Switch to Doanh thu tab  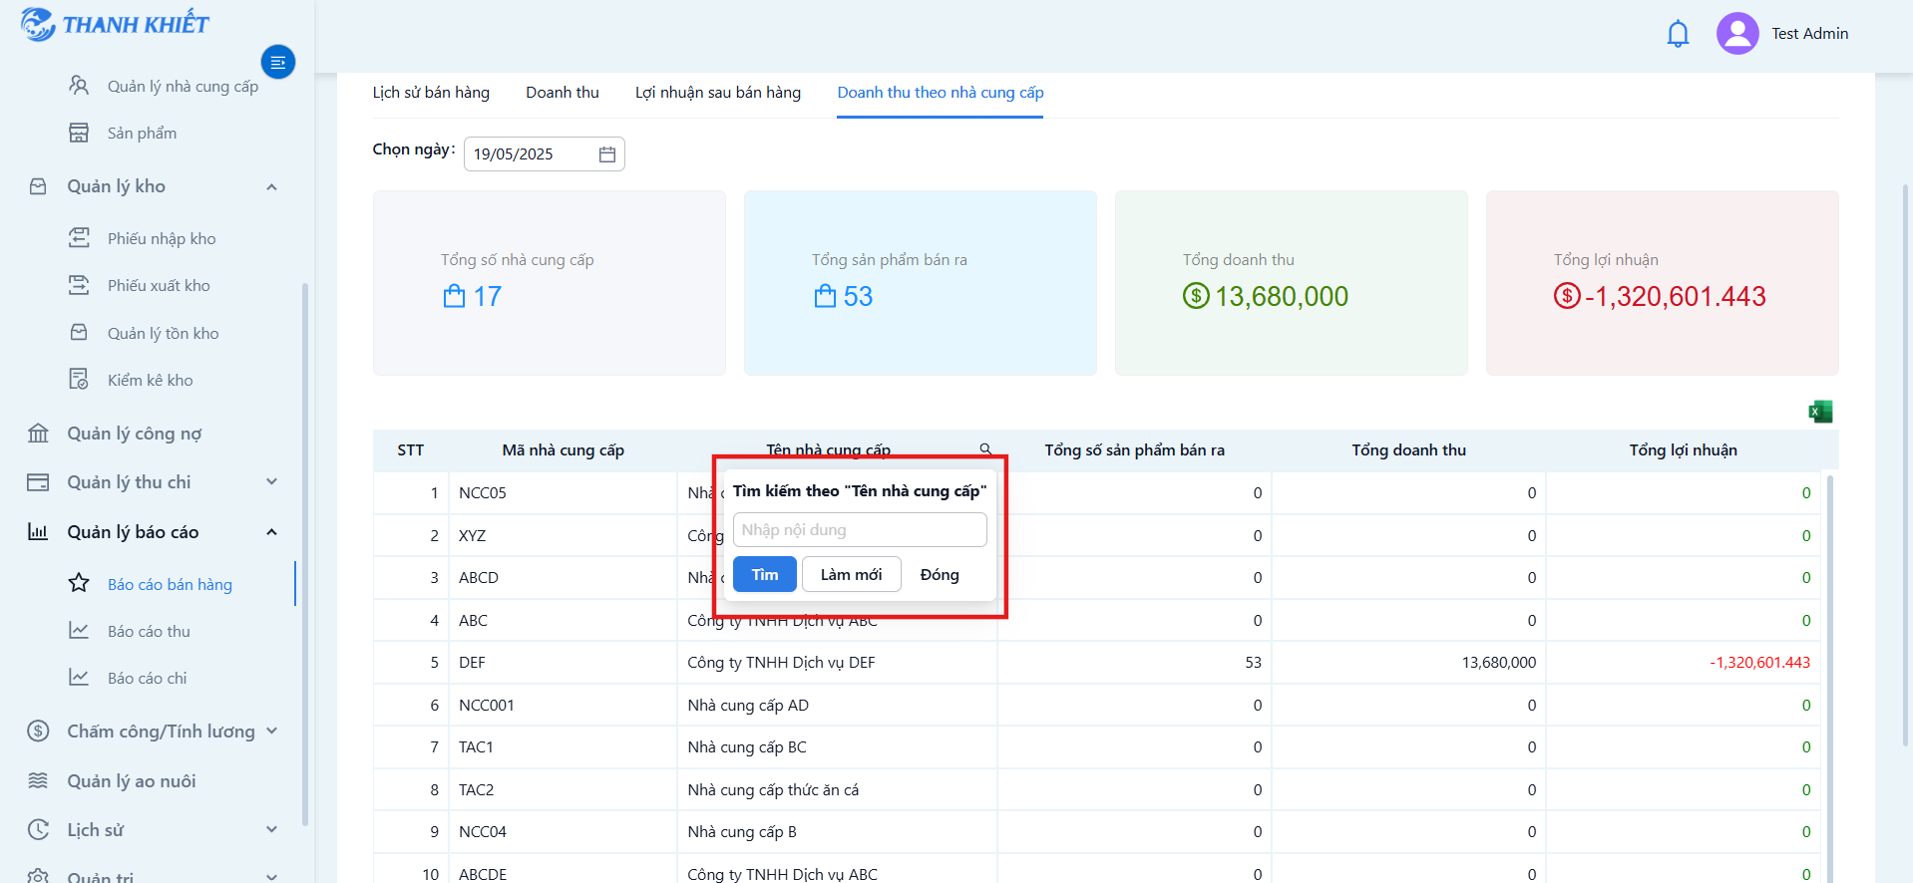(x=563, y=93)
